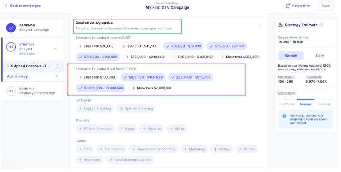The height and width of the screenshot is (172, 341).
Task: Select the Weekly estimate tab
Action: coord(291,56)
